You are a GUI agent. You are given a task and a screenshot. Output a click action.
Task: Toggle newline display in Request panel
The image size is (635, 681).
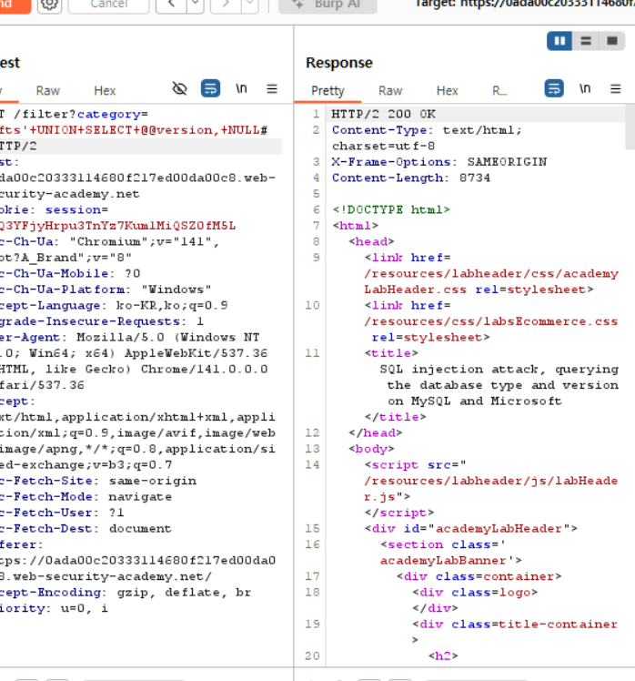point(241,88)
